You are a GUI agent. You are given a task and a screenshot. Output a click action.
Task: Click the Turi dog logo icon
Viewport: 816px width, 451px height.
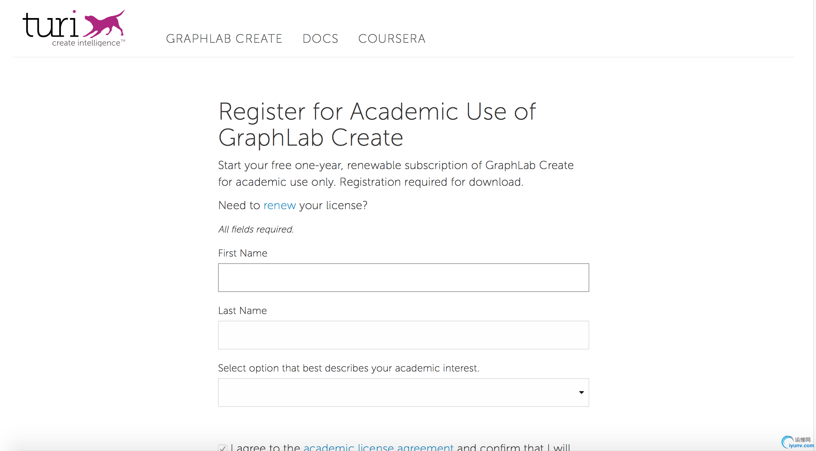(x=104, y=24)
